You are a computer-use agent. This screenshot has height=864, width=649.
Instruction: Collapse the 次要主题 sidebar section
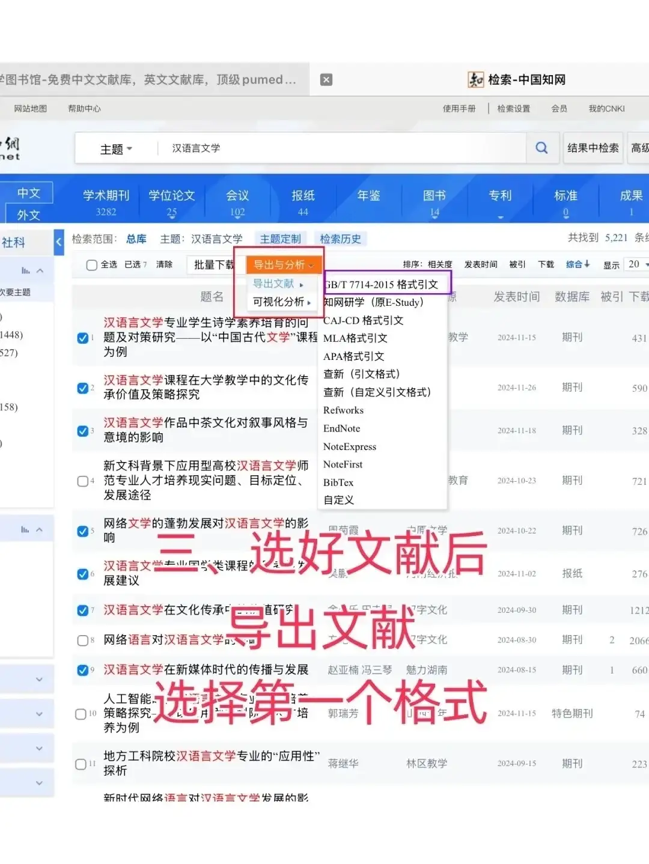[x=38, y=270]
